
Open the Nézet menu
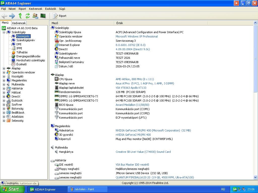pyautogui.click(x=12, y=9)
